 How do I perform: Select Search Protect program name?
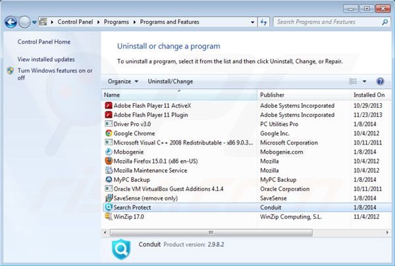pos(132,208)
